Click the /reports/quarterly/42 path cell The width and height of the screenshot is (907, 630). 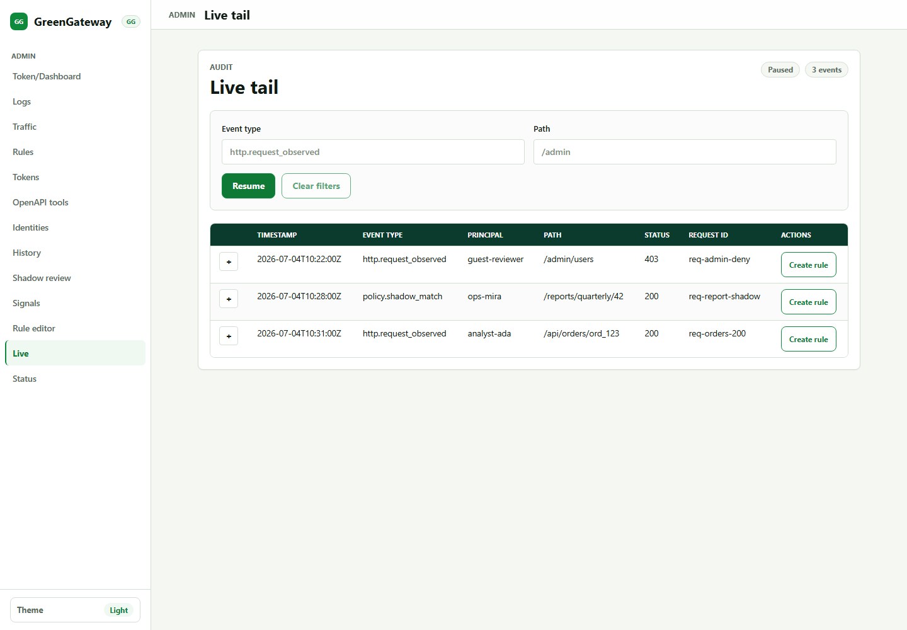583,296
